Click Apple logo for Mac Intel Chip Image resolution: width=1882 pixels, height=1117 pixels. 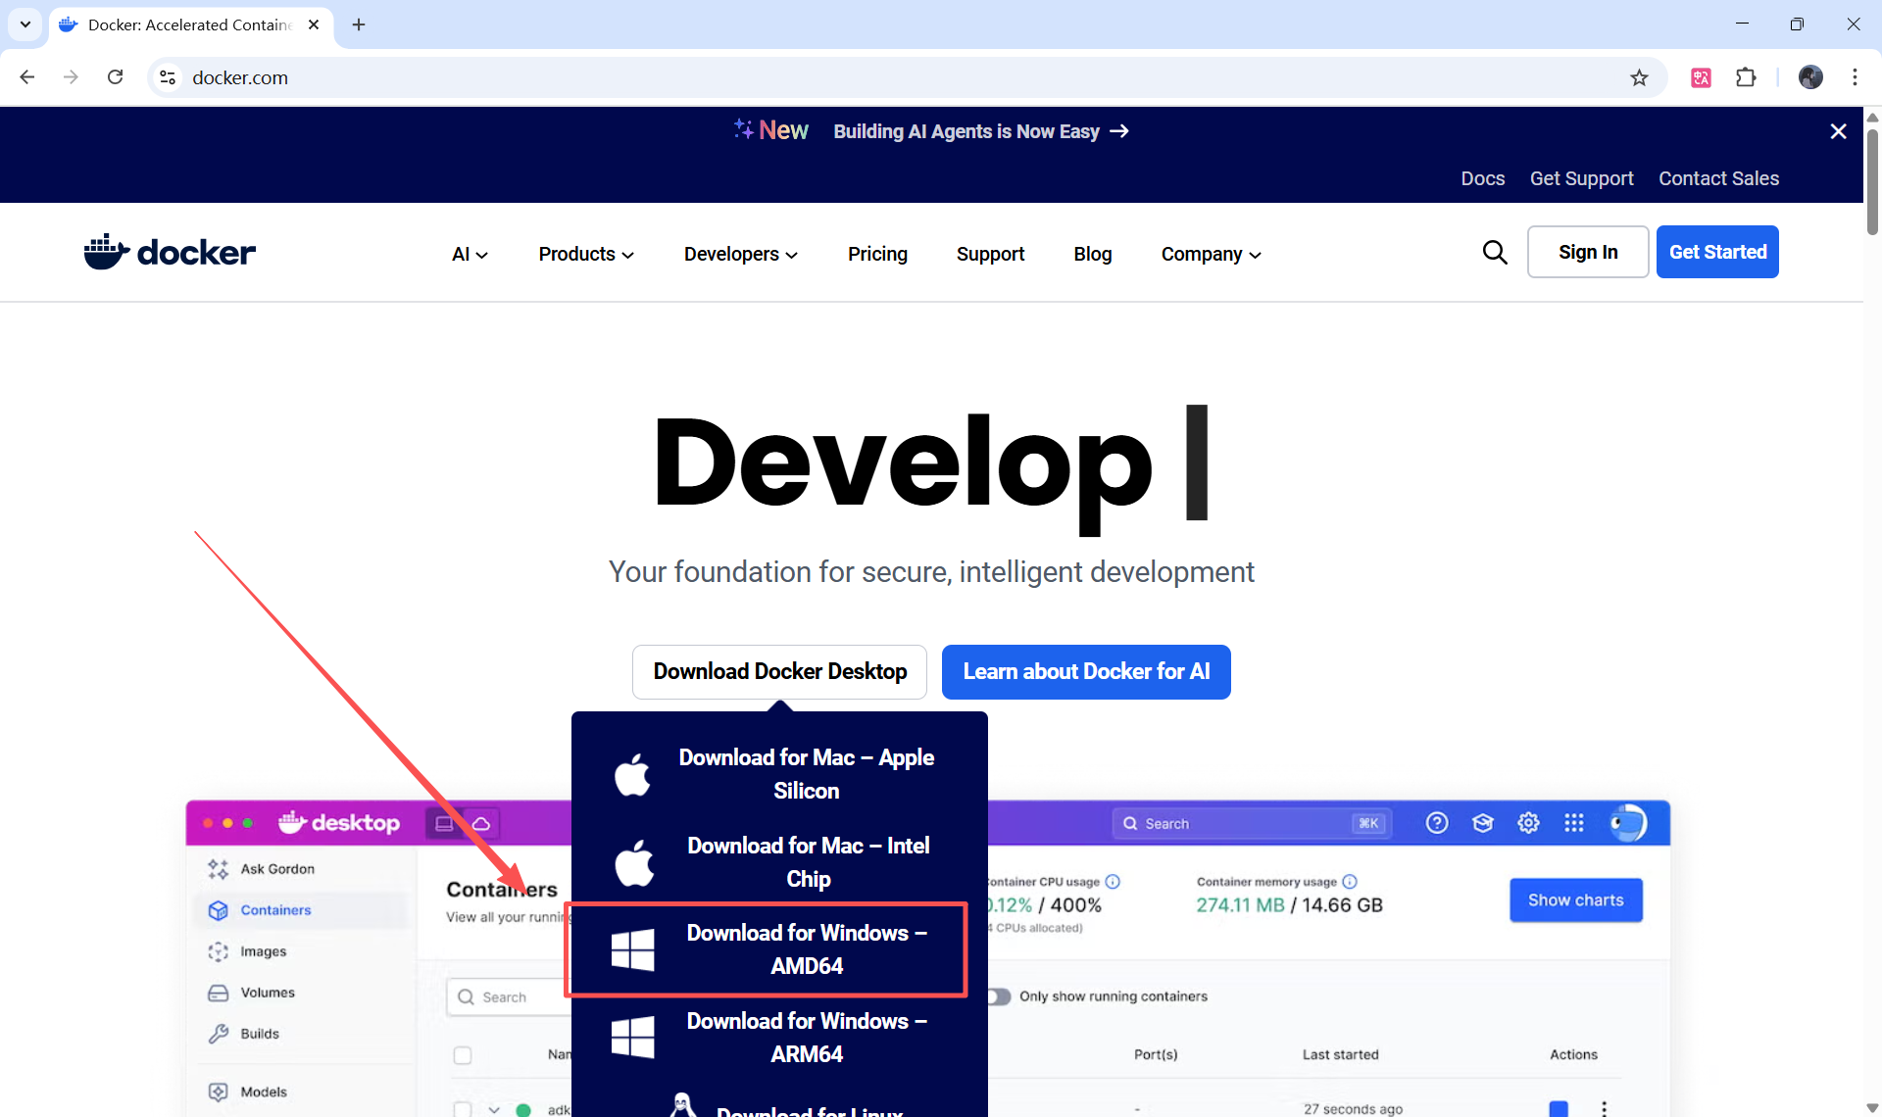tap(634, 862)
